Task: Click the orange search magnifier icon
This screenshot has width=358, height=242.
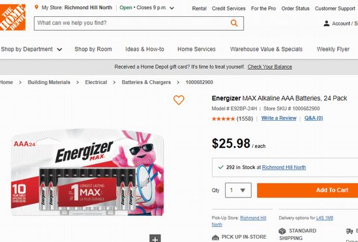Action: click(x=234, y=23)
